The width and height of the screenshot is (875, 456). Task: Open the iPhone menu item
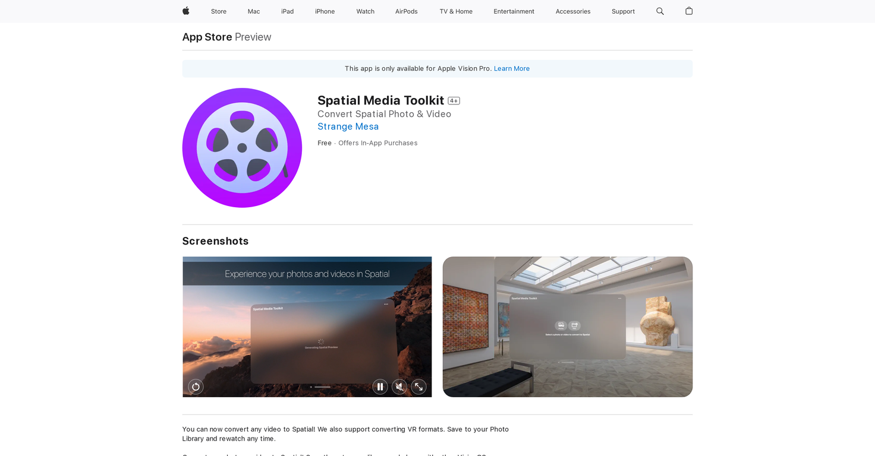click(325, 11)
